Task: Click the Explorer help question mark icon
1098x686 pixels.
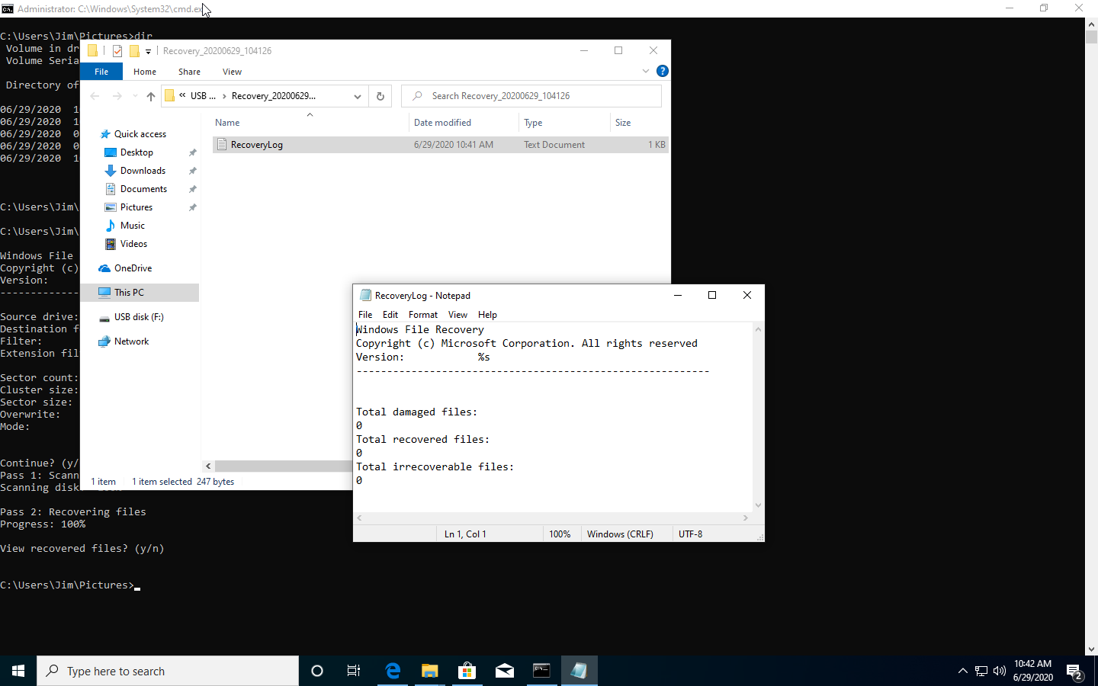Action: coord(663,71)
